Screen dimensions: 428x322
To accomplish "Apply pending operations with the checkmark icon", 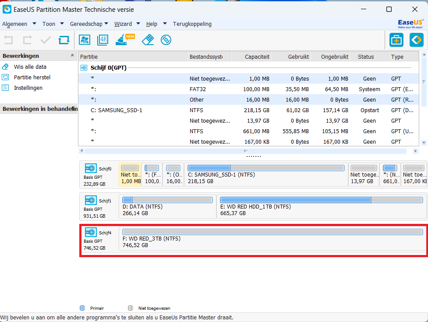I will pyautogui.click(x=46, y=40).
